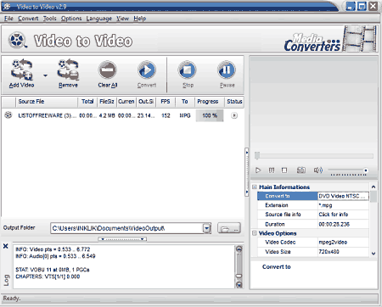Click the Total column header
The height and width of the screenshot is (307, 382).
point(87,102)
